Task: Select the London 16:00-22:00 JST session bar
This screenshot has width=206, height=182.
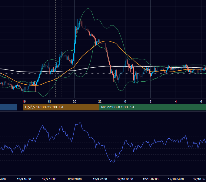Action: point(61,107)
